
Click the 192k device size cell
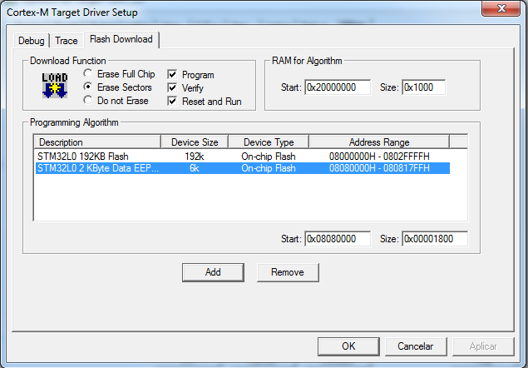195,157
